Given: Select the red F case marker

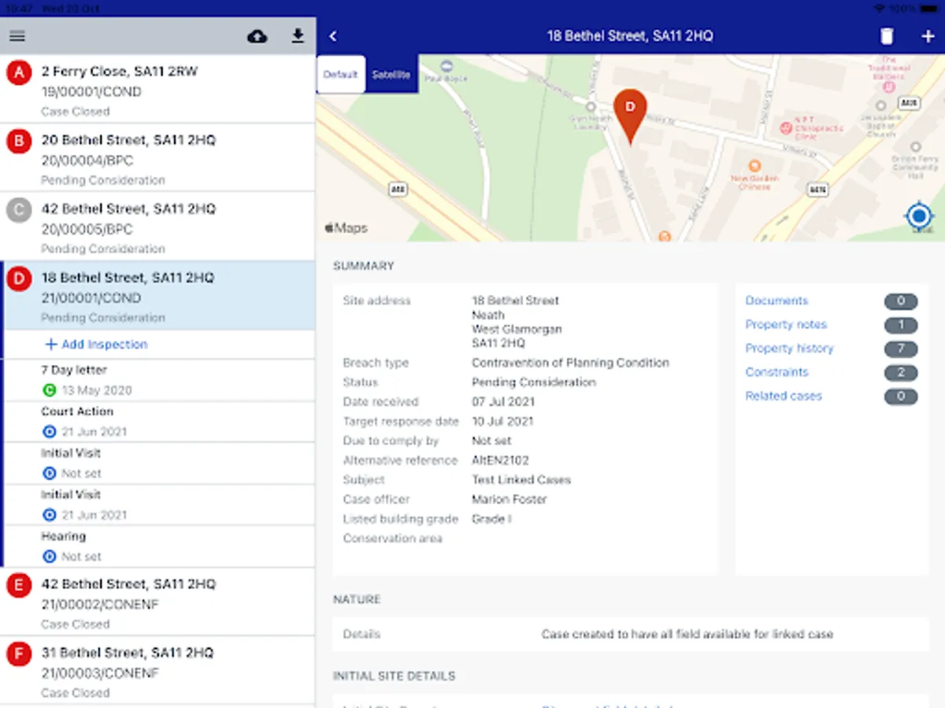Looking at the screenshot, I should click(19, 654).
